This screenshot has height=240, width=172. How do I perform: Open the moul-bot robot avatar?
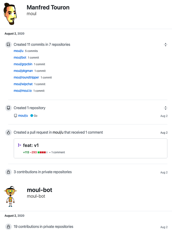coord(10,196)
